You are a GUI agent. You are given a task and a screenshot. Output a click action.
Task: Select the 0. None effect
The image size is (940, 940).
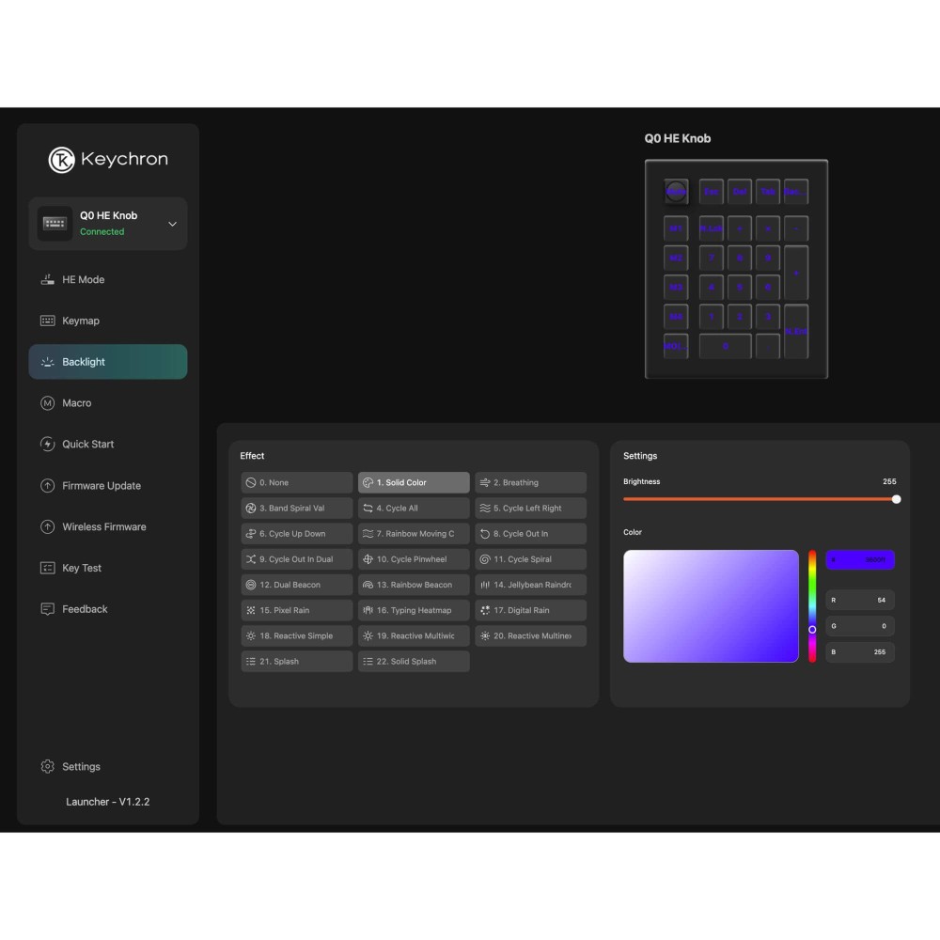[297, 482]
